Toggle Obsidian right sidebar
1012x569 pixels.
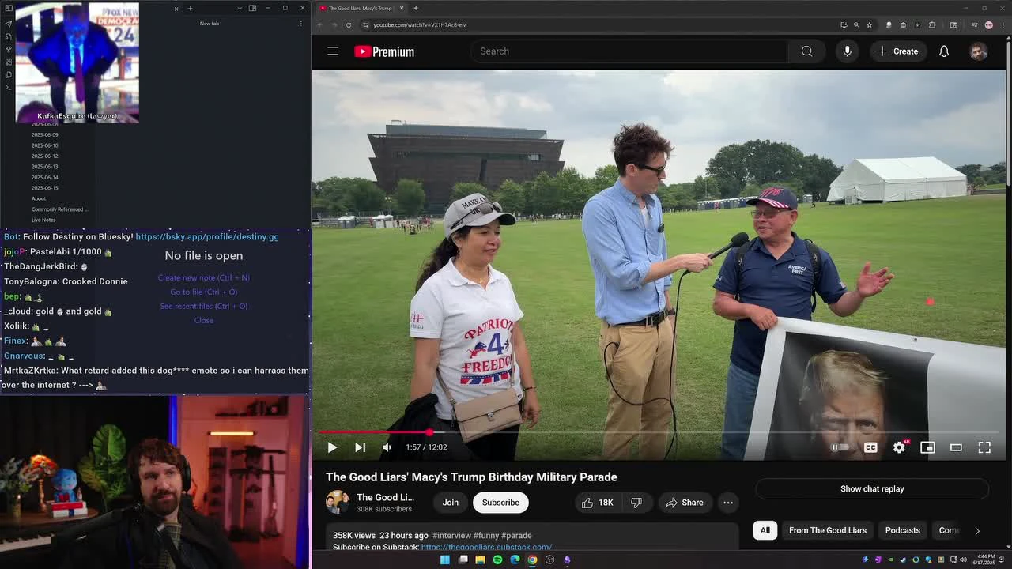252,8
